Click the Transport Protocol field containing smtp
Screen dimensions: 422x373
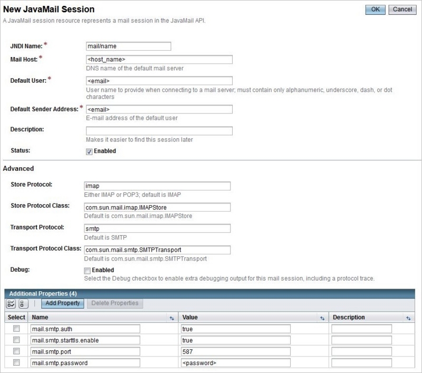tap(157, 228)
